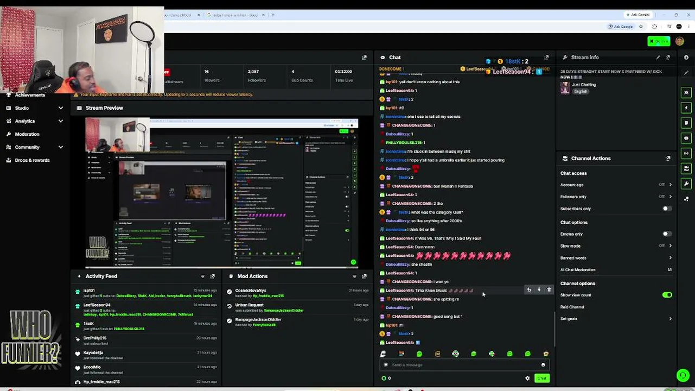Screen dimensions: 695x391
Task: Reply to LeefSeason94's Tima Know Music message
Action: tap(529, 290)
